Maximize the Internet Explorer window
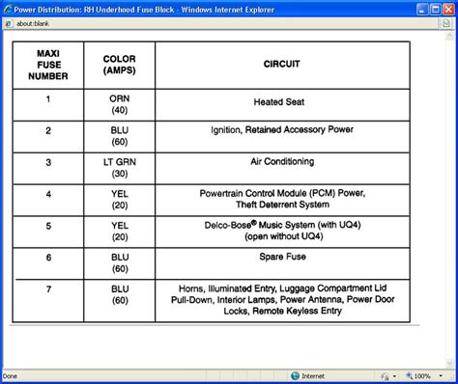Image resolution: width=458 pixels, height=384 pixels. click(436, 10)
